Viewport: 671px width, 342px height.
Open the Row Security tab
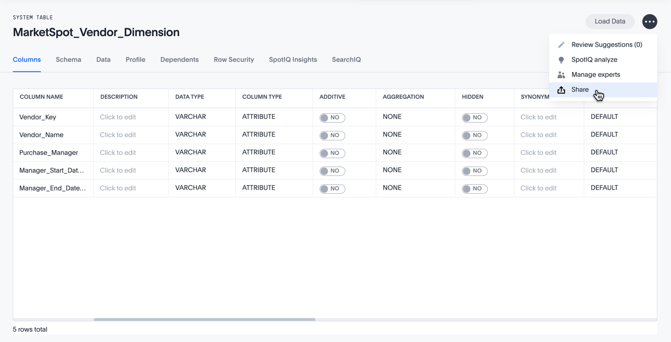click(234, 60)
